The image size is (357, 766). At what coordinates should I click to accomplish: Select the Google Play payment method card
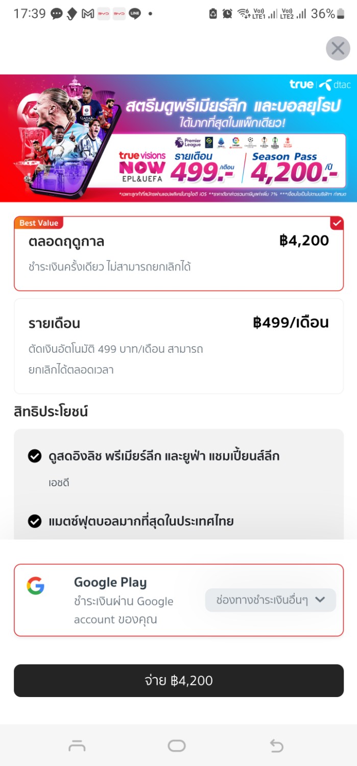[x=179, y=600]
